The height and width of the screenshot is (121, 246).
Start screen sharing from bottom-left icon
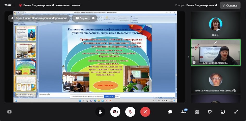tap(9, 112)
